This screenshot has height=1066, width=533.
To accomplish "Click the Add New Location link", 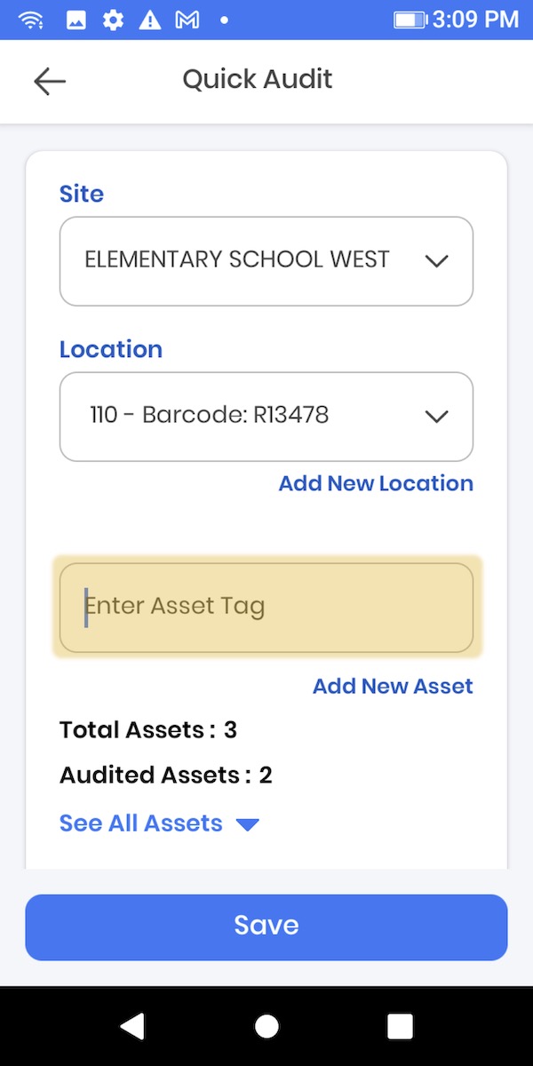I will pyautogui.click(x=376, y=483).
